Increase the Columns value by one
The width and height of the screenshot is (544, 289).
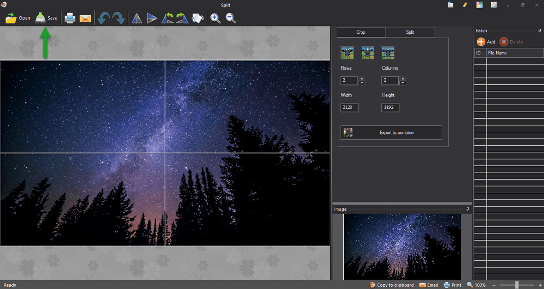[x=403, y=78]
